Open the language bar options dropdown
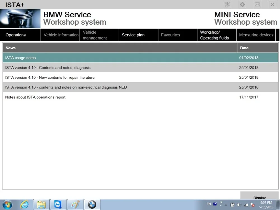Viewport: 280px width, 210px height. click(x=221, y=206)
